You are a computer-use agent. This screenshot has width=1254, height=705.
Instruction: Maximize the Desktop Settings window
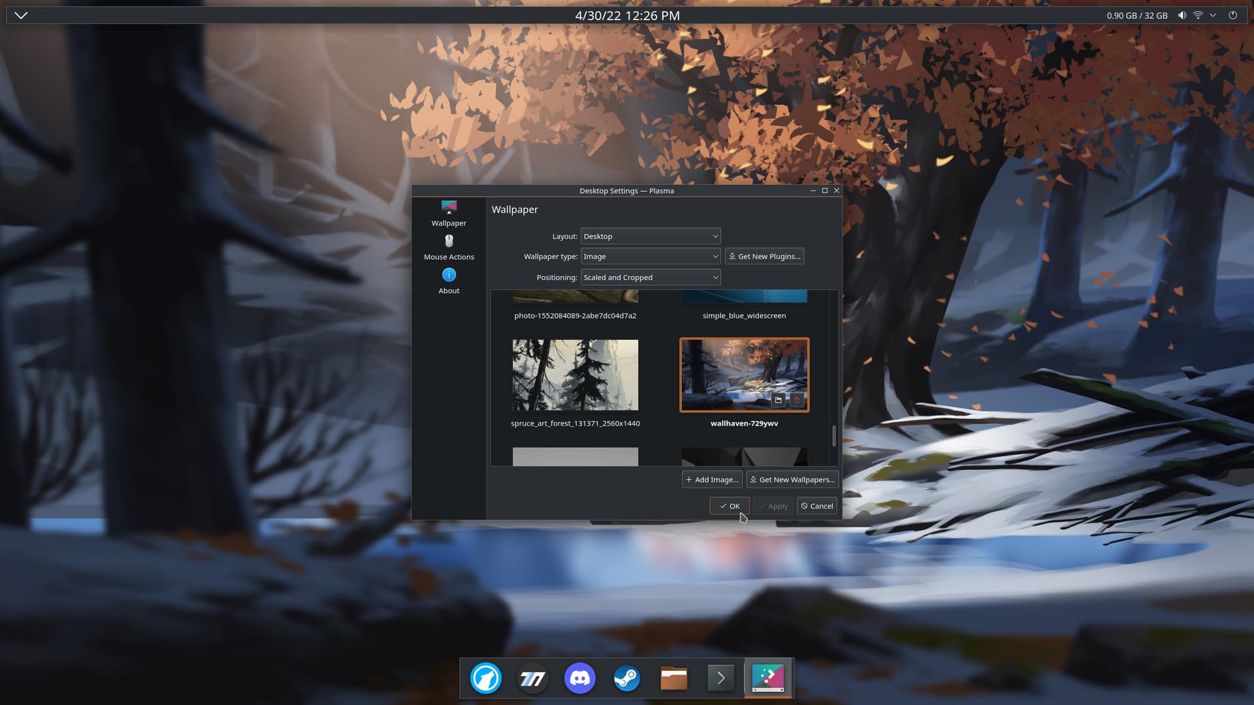[x=825, y=191]
